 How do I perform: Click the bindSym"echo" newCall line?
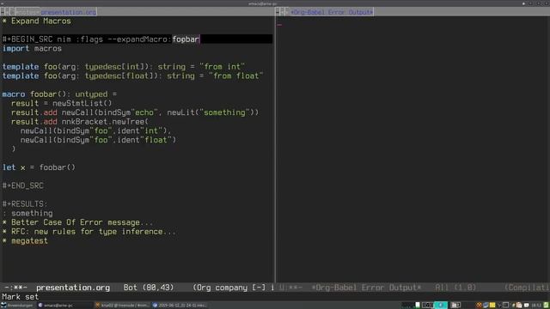coord(135,112)
